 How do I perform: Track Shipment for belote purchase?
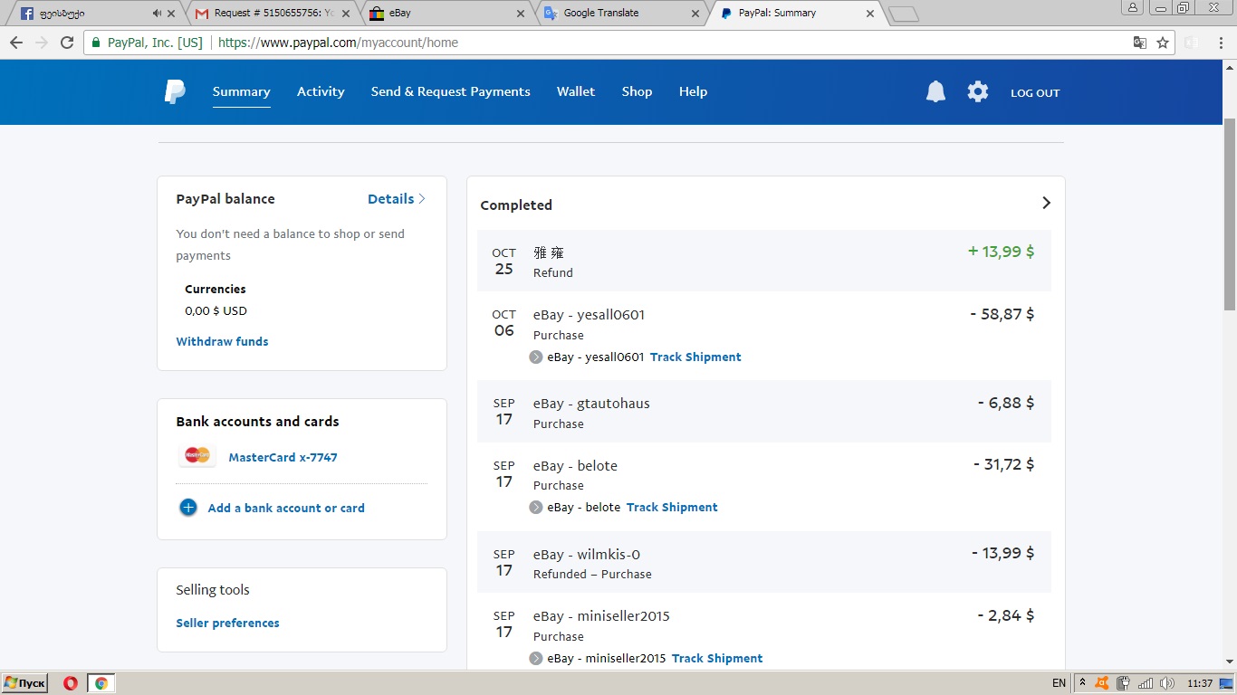[672, 507]
